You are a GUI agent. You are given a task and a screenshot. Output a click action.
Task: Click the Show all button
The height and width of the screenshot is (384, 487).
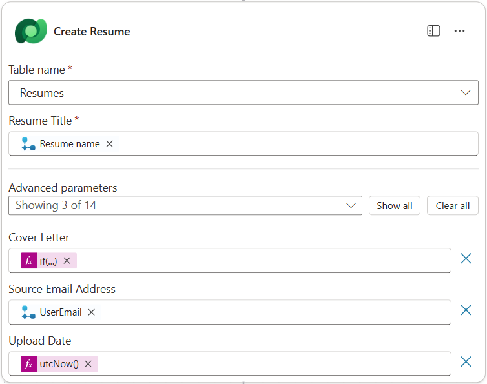click(394, 206)
